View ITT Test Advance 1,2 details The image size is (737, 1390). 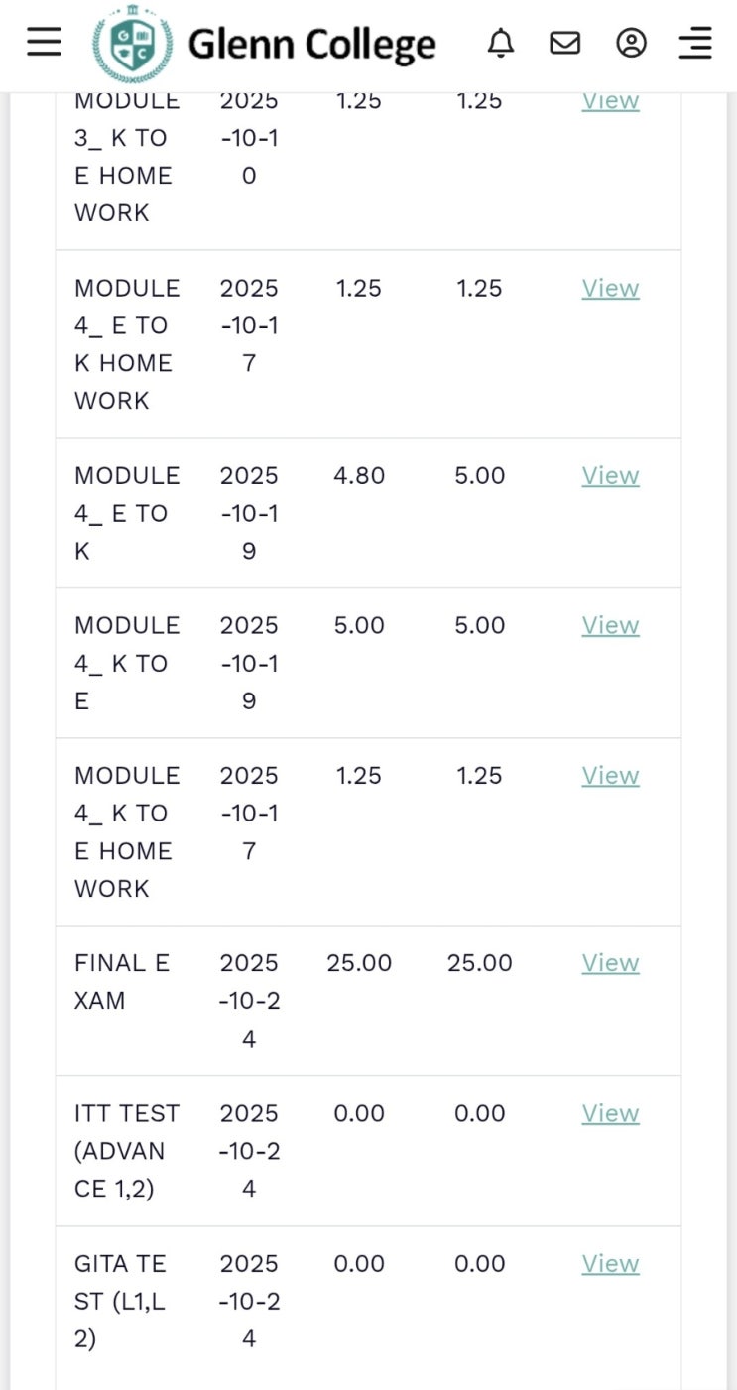[x=610, y=1113]
